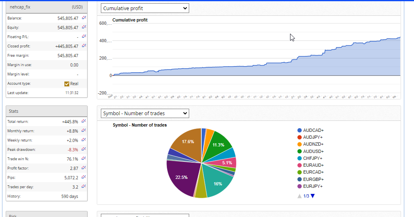Select the nehcap_fix account header
414x217 pixels.
click(x=47, y=7)
